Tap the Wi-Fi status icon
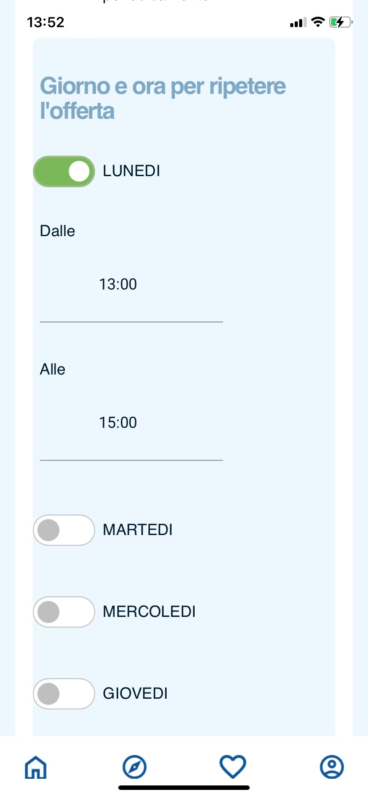 [318, 22]
